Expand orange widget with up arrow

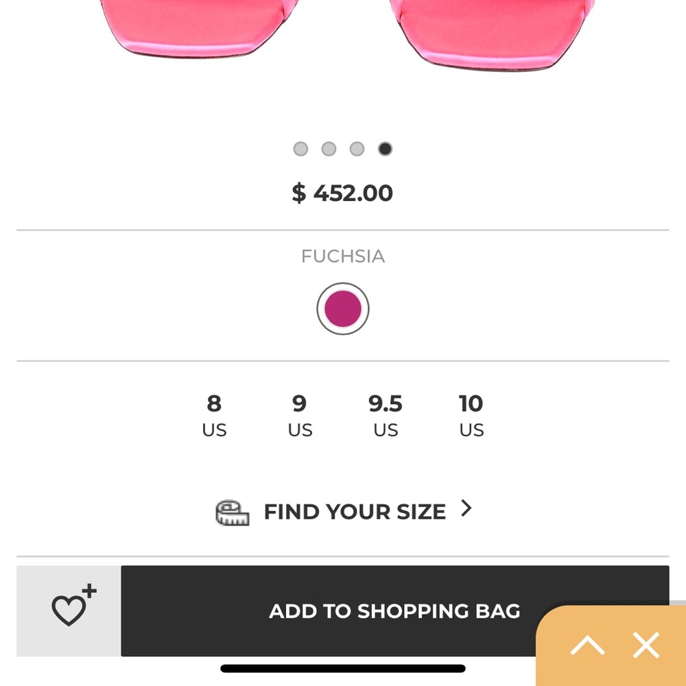coord(588,646)
